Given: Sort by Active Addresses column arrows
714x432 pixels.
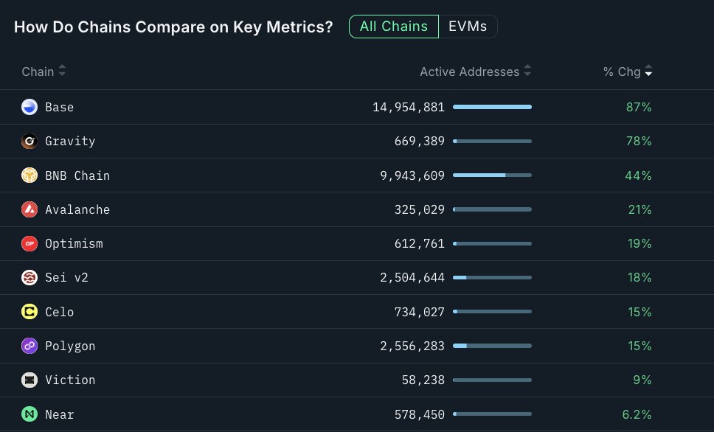Looking at the screenshot, I should point(527,71).
